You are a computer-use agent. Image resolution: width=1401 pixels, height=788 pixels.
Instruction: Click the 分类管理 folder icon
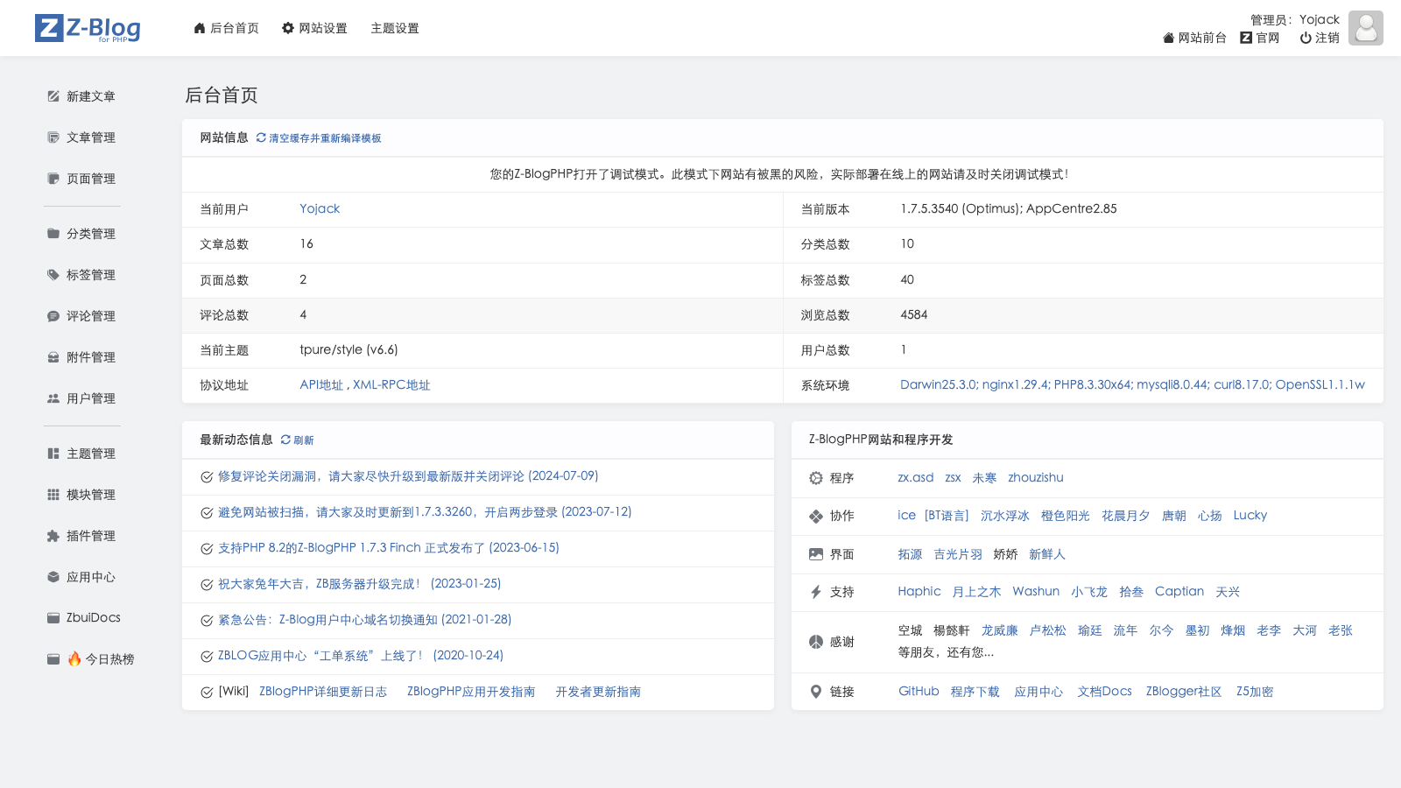[x=53, y=234]
